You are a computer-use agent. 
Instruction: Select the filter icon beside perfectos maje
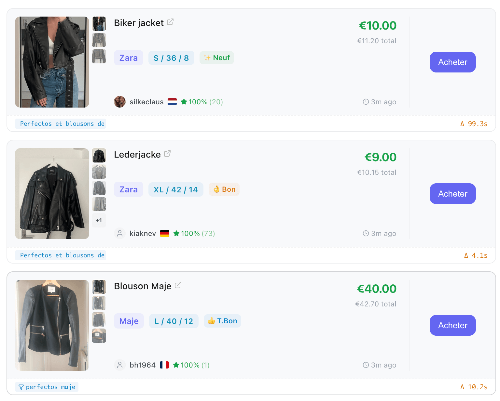21,387
